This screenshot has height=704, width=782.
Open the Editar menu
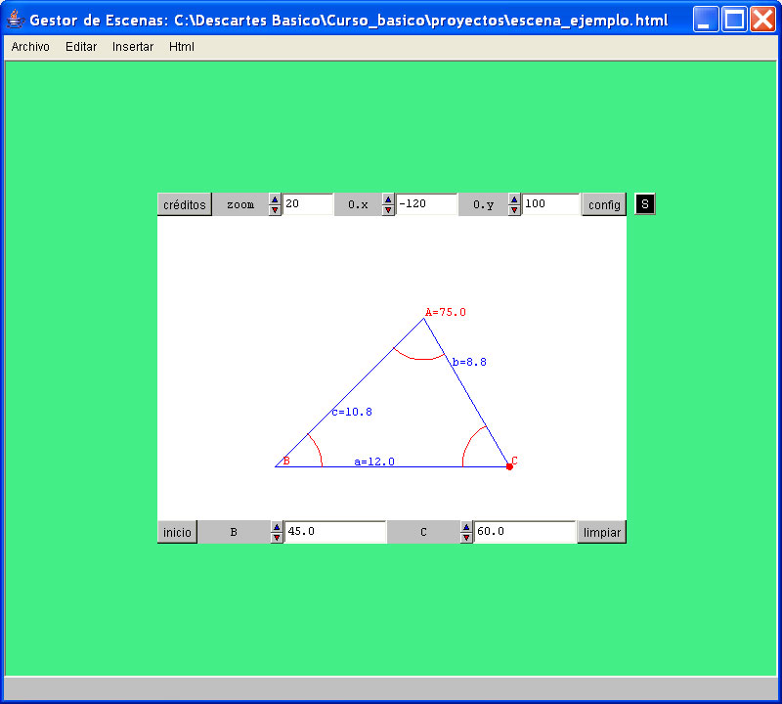pyautogui.click(x=81, y=47)
